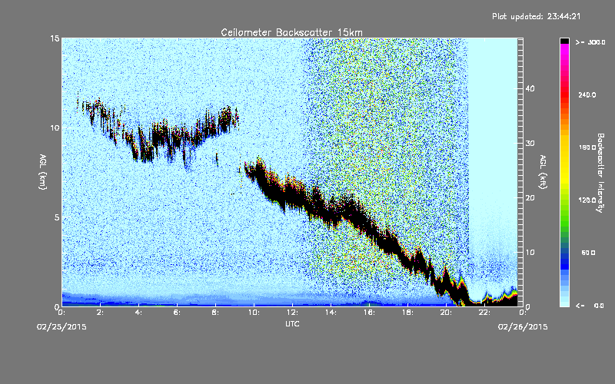Click the 180.0 colorbar value
The width and height of the screenshot is (615, 384).
587,147
